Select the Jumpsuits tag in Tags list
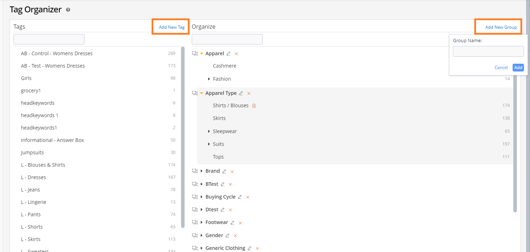 click(x=32, y=153)
